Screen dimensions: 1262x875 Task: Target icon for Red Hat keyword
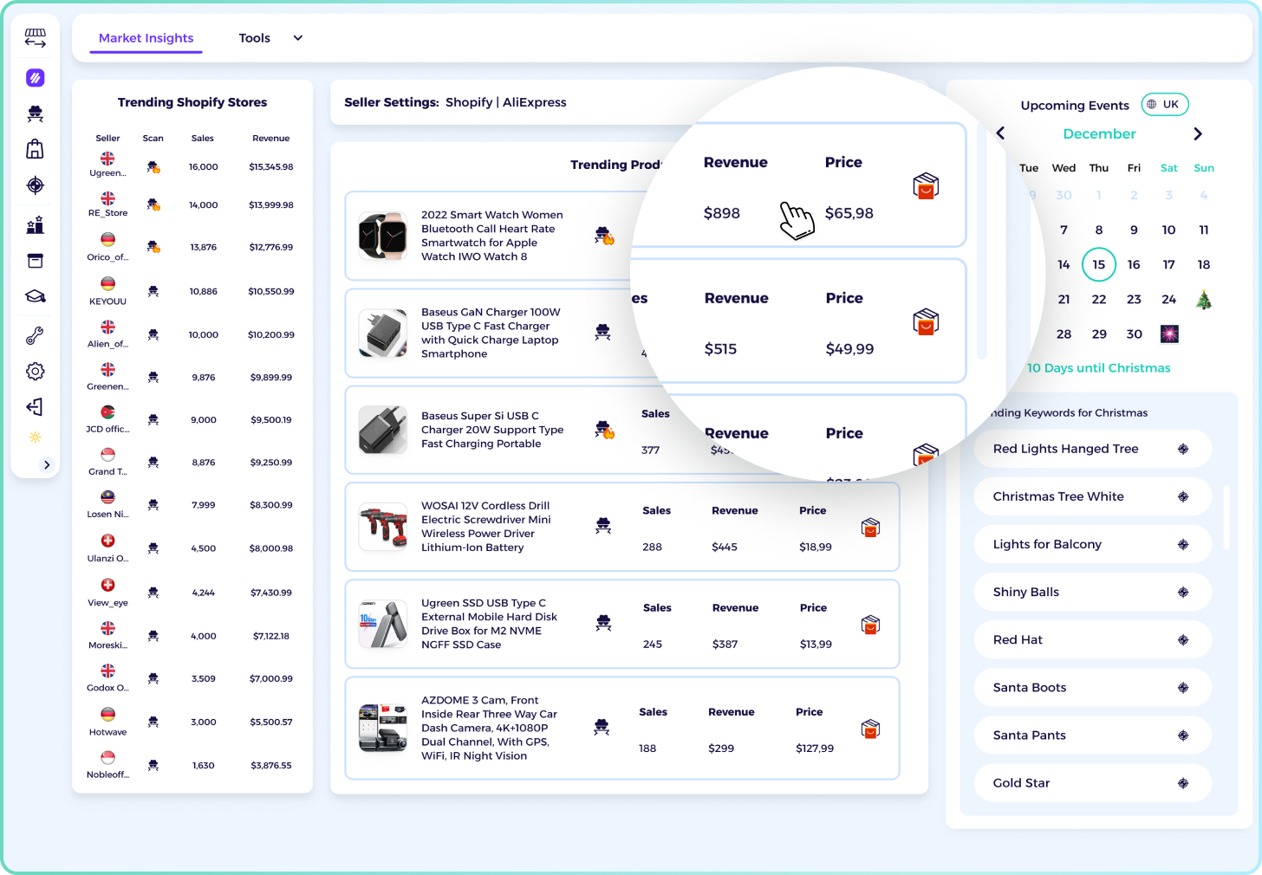click(1183, 639)
